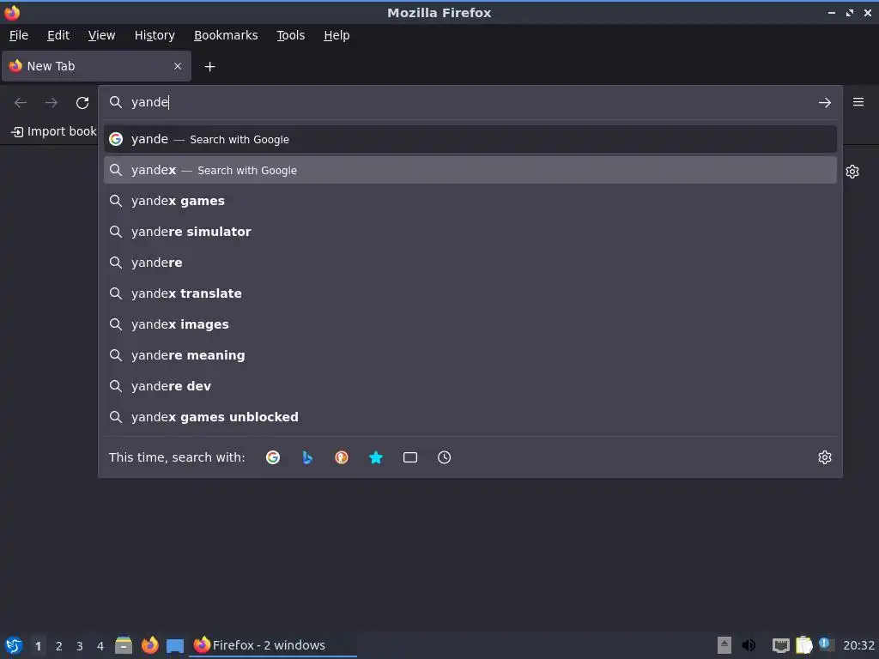Select 'yandex — Search with Google' suggestion
This screenshot has width=879, height=659.
[x=470, y=170]
